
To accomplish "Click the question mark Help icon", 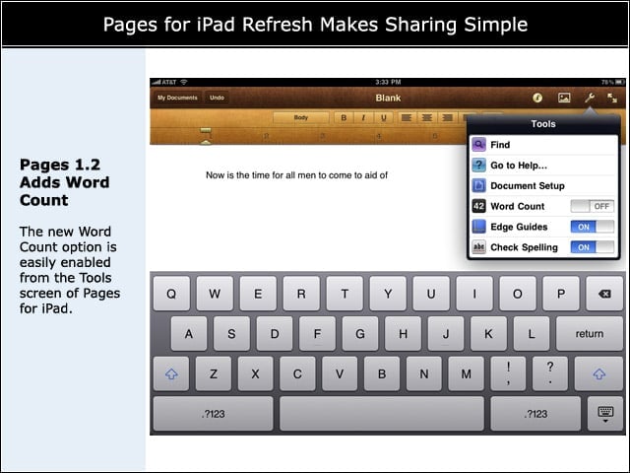I will 478,165.
